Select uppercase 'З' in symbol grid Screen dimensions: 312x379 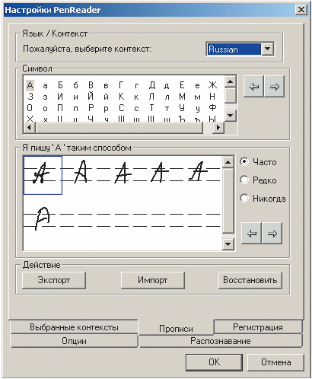pos(30,97)
